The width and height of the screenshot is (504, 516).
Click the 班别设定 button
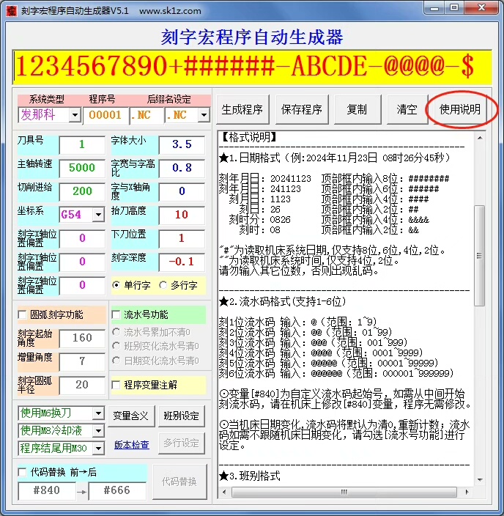tap(181, 416)
